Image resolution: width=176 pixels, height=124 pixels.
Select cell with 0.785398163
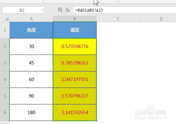tap(75, 63)
